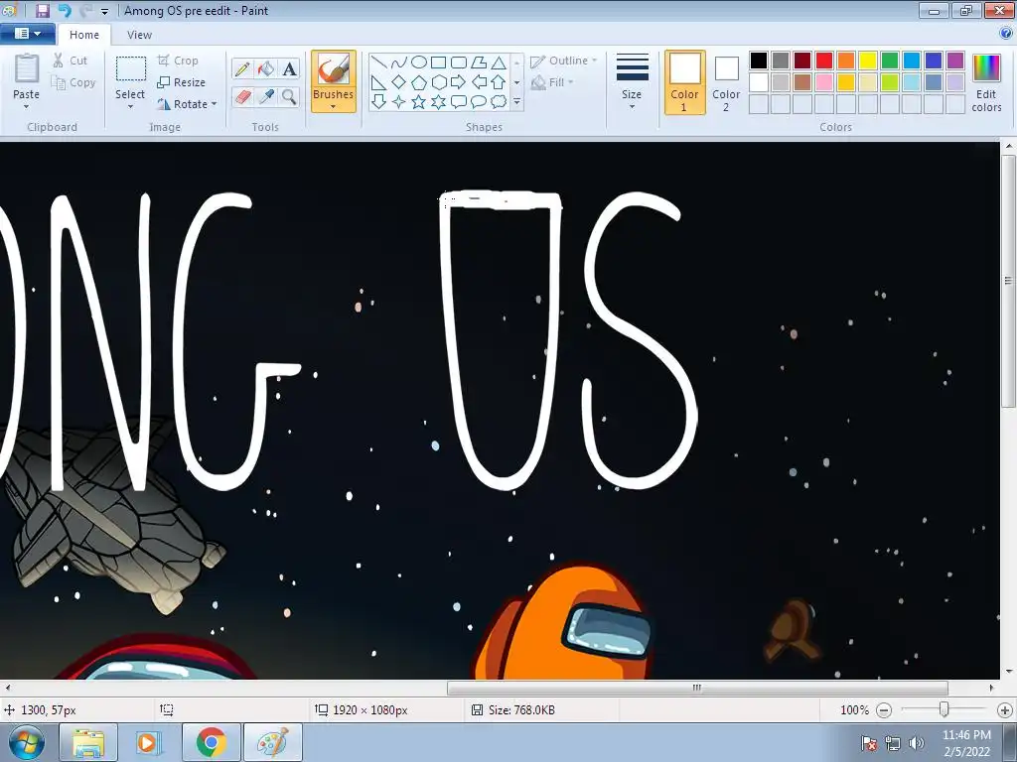
Task: Open the Shape Fill dropdown
Action: click(552, 82)
